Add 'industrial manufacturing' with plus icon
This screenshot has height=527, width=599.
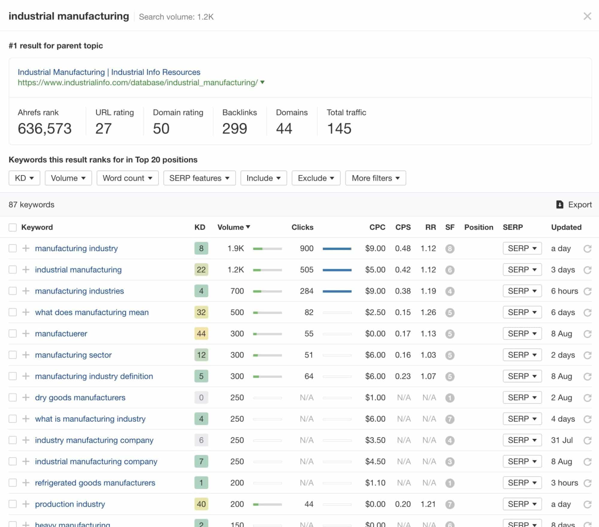pyautogui.click(x=26, y=269)
